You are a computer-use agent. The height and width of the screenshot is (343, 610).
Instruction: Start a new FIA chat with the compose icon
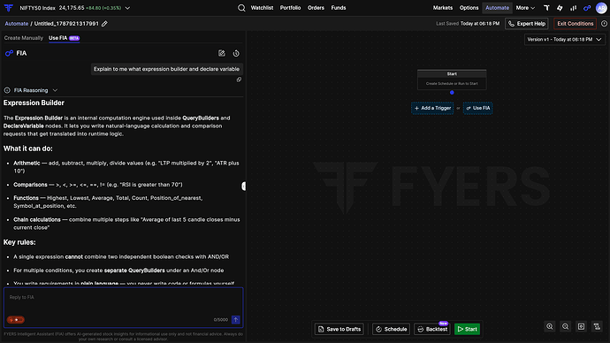click(222, 53)
